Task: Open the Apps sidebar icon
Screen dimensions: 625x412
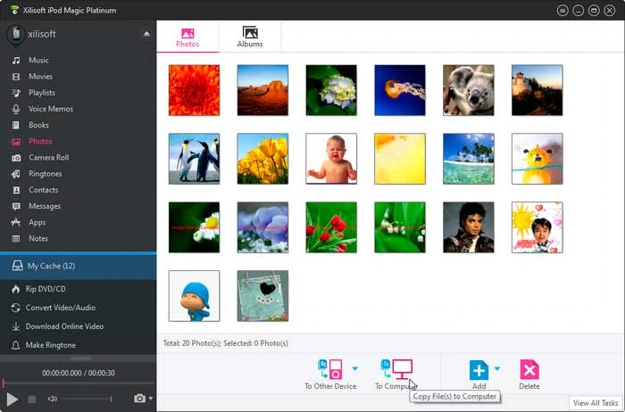Action: (x=16, y=223)
